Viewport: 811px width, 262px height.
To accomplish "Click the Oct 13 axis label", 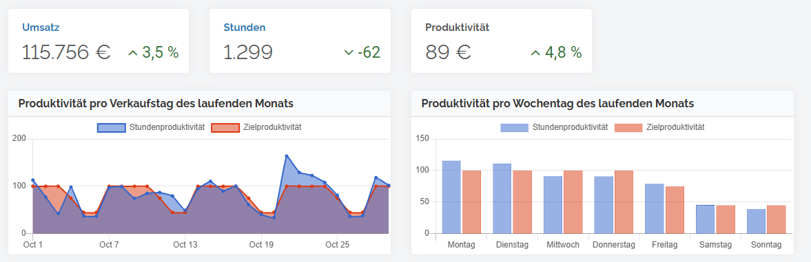I will coord(185,245).
